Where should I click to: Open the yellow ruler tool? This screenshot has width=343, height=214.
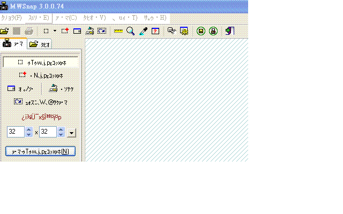(118, 31)
